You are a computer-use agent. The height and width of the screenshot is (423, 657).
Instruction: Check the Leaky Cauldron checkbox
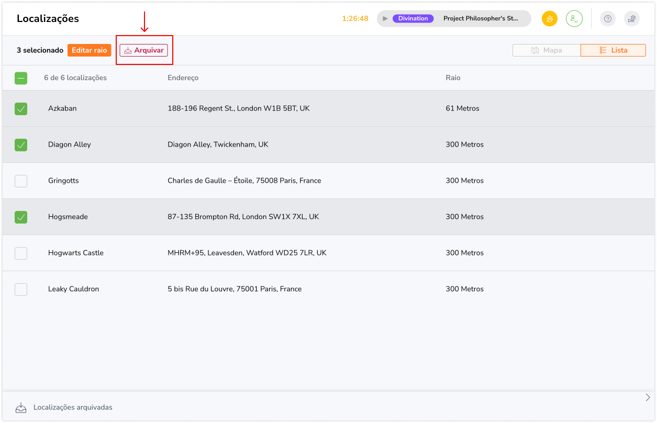(x=21, y=289)
